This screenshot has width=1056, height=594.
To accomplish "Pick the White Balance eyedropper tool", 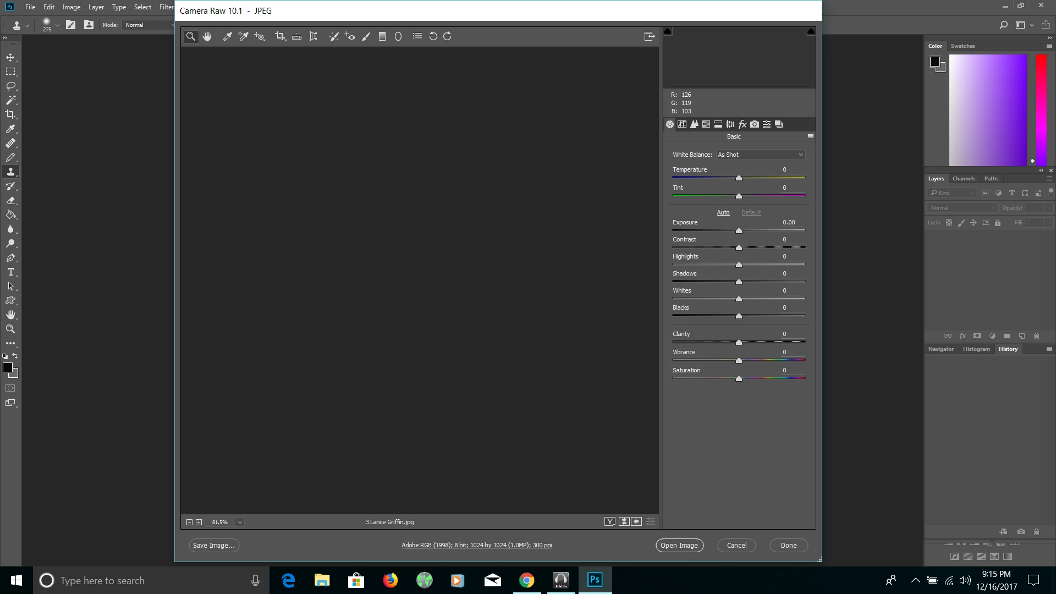I will [x=227, y=36].
